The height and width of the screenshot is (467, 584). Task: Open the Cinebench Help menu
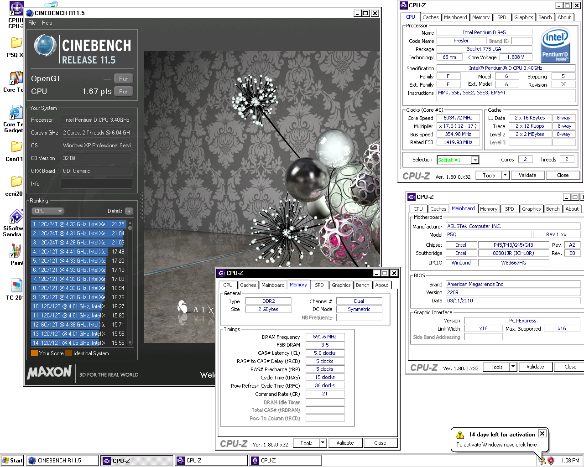[x=47, y=23]
